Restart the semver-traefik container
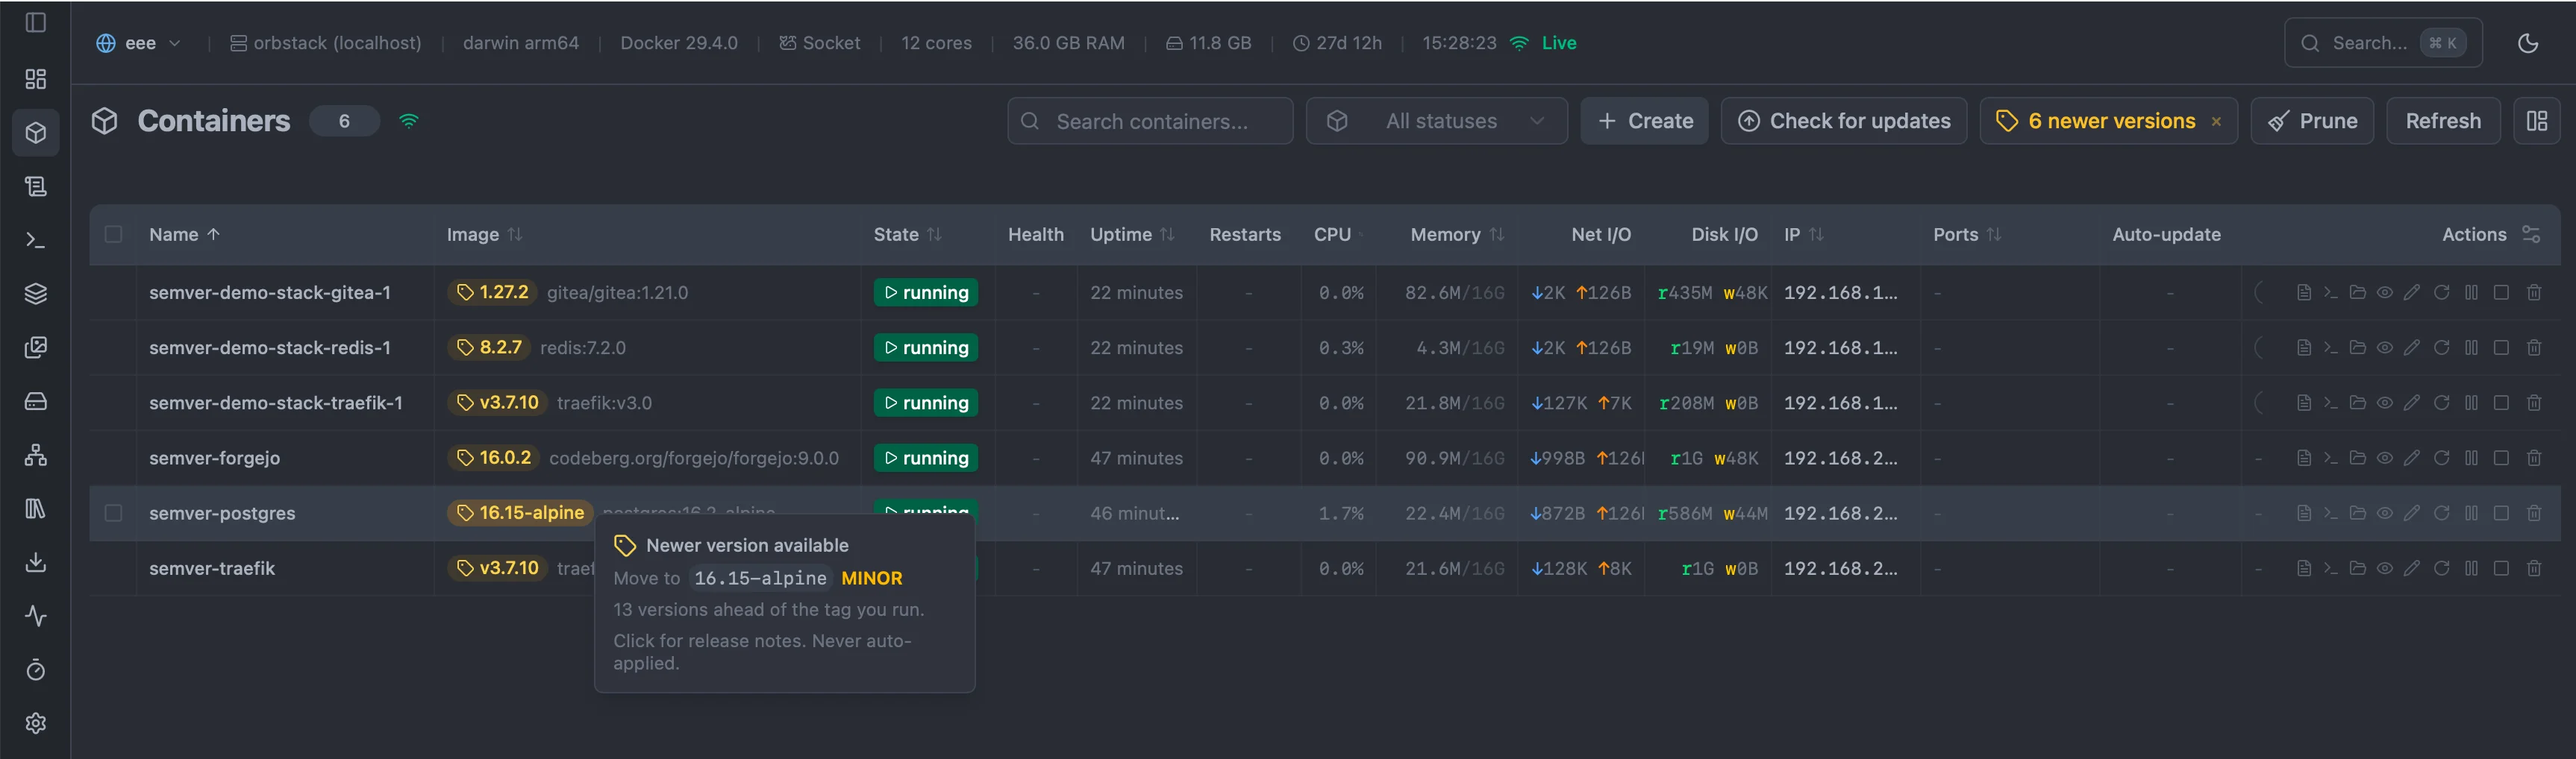The height and width of the screenshot is (759, 2576). [2441, 568]
